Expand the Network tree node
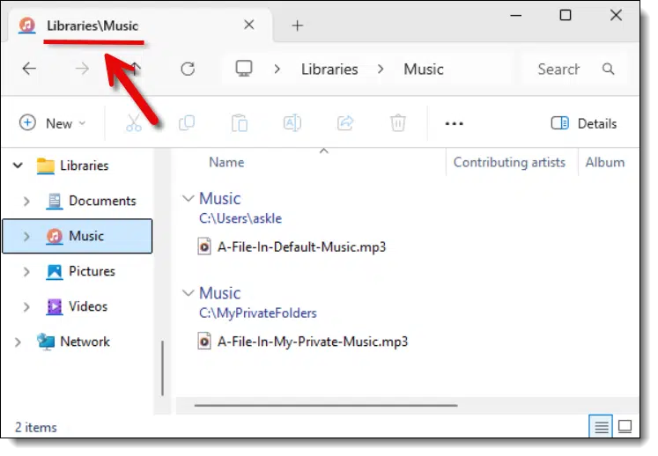The image size is (658, 456). pos(18,342)
